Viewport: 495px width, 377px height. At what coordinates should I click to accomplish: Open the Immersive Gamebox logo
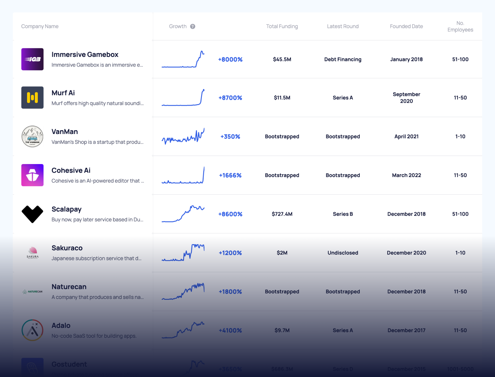32,59
